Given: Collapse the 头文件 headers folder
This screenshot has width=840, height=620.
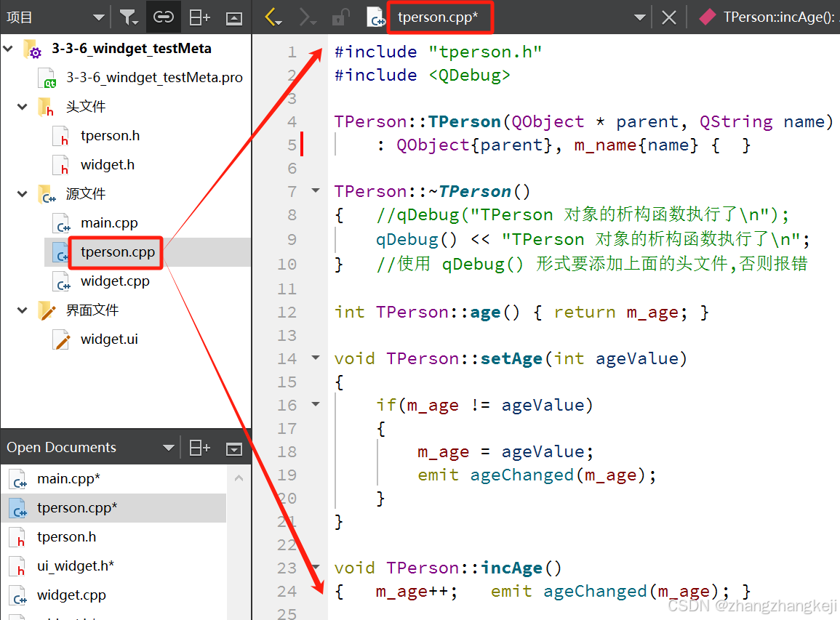Looking at the screenshot, I should [23, 107].
